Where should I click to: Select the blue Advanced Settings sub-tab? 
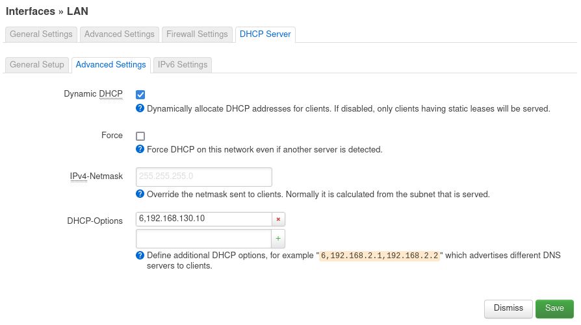click(110, 65)
